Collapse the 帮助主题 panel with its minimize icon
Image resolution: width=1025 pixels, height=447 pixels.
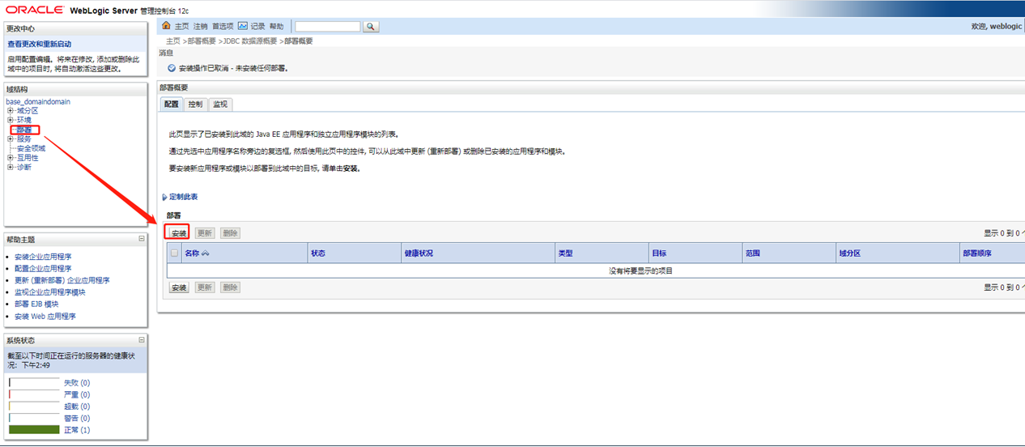tap(142, 239)
